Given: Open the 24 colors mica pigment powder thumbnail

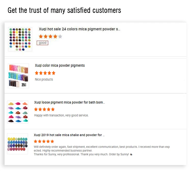Looking at the screenshot, I should pyautogui.click(x=20, y=39).
